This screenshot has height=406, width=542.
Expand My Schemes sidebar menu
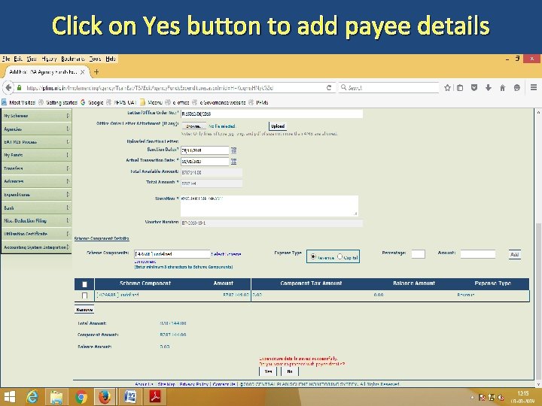[x=36, y=116]
